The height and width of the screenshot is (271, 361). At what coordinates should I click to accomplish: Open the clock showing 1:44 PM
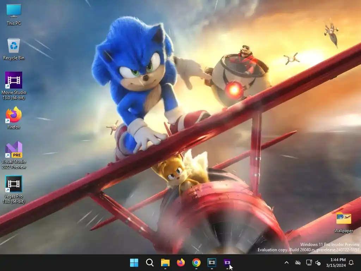(336, 263)
